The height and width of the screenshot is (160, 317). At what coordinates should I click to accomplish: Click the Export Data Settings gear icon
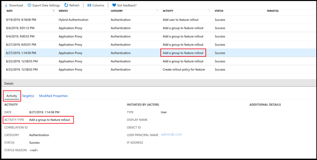(x=29, y=5)
